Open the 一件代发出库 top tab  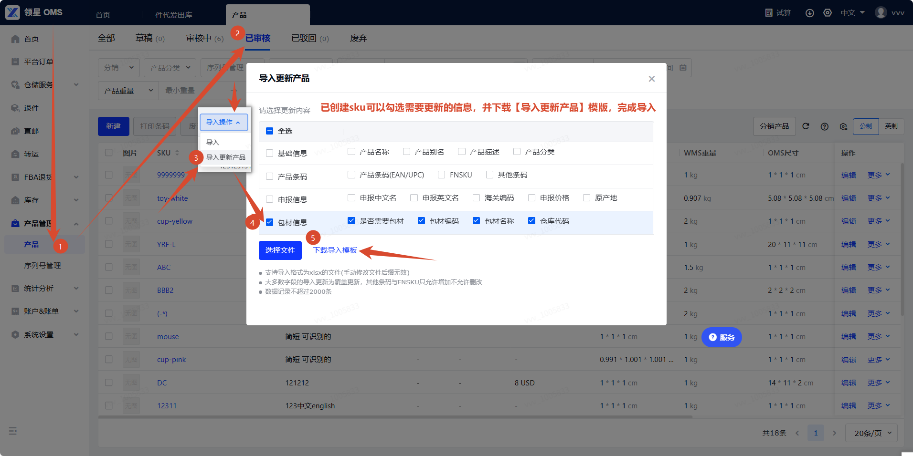170,15
